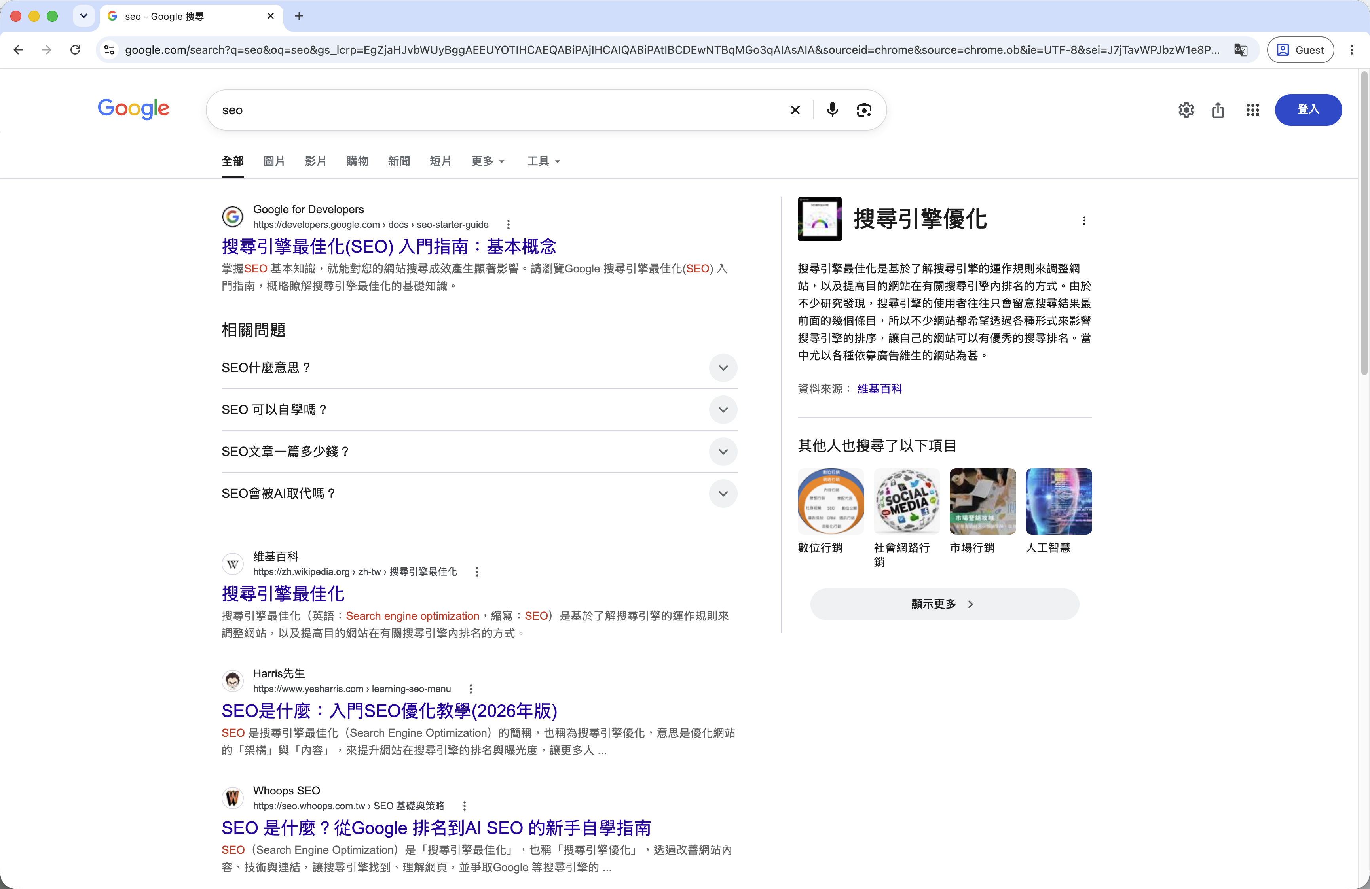View site information icon in address bar

pos(109,50)
